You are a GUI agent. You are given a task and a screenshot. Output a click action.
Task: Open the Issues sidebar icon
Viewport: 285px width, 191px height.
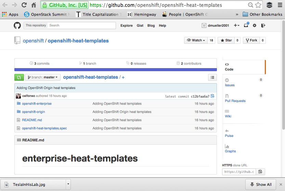(x=227, y=80)
